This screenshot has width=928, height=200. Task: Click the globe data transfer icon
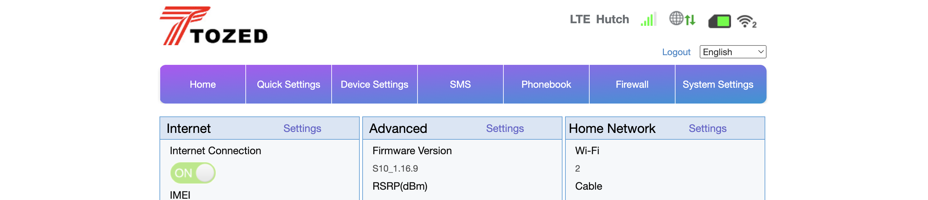pyautogui.click(x=682, y=19)
